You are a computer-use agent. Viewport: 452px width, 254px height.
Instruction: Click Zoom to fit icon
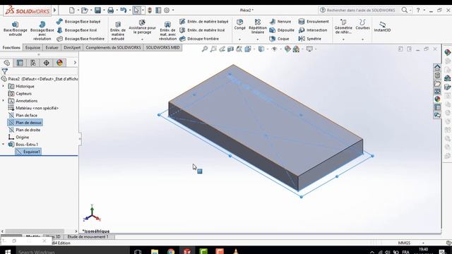pyautogui.click(x=205, y=49)
